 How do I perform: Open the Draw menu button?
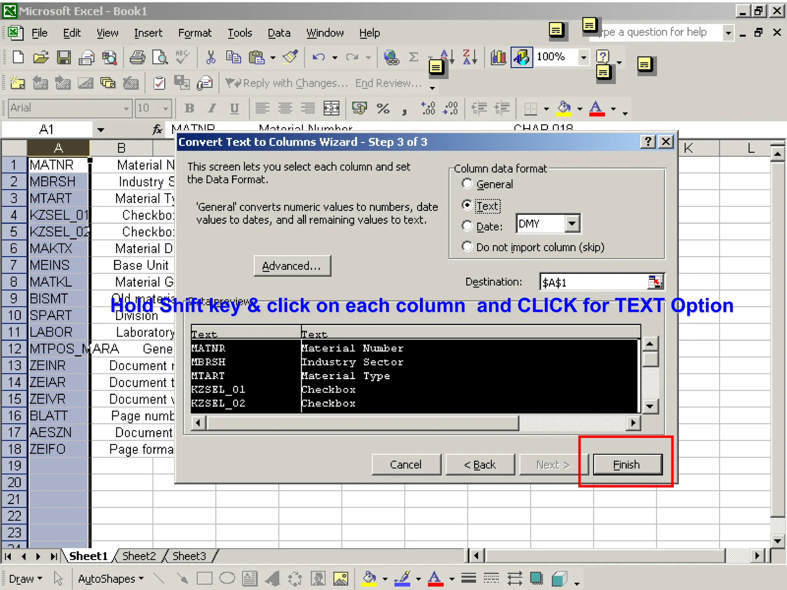[25, 578]
